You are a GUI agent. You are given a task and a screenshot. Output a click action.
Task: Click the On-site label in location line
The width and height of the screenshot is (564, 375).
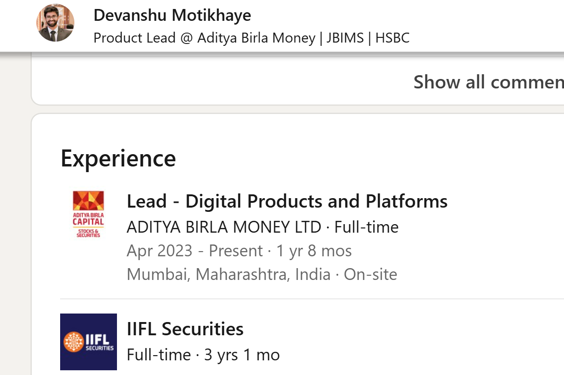click(370, 274)
